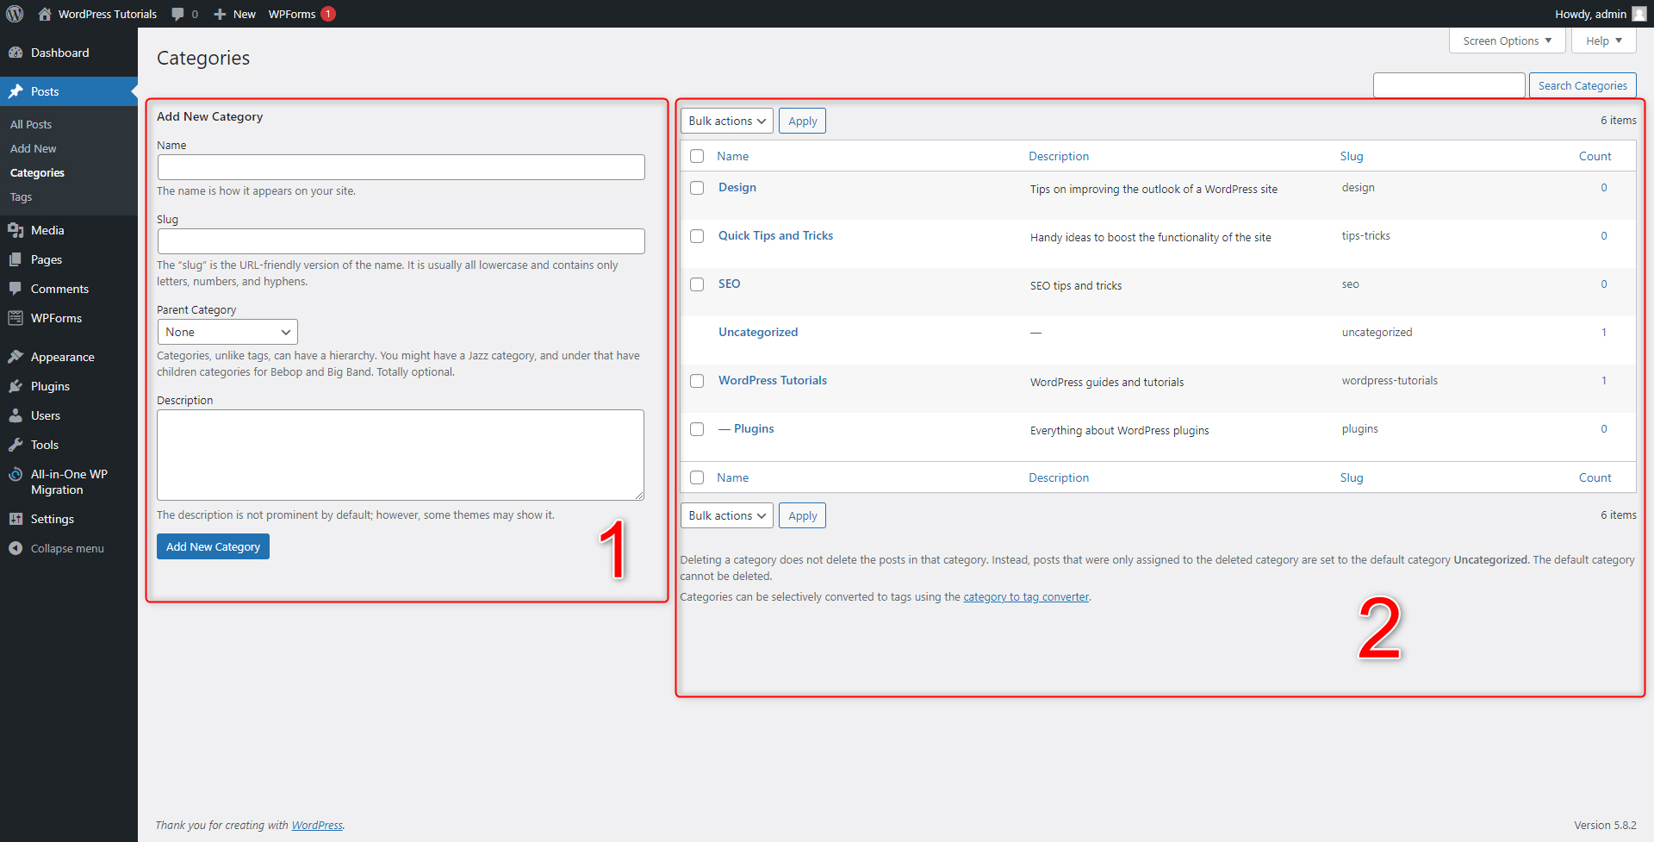Check the Design category checkbox
Image resolution: width=1654 pixels, height=842 pixels.
coord(697,188)
